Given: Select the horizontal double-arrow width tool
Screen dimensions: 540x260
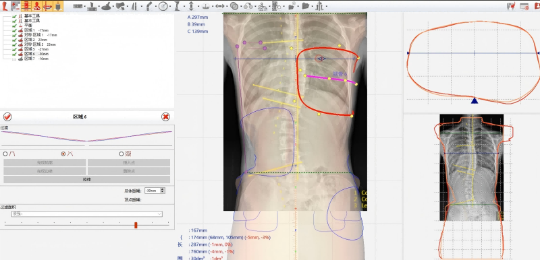Looking at the screenshot, I should 220,6.
